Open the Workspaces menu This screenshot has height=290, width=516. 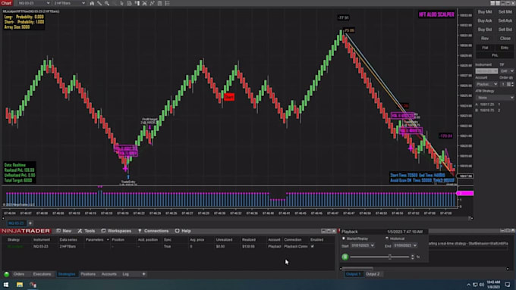click(116, 231)
